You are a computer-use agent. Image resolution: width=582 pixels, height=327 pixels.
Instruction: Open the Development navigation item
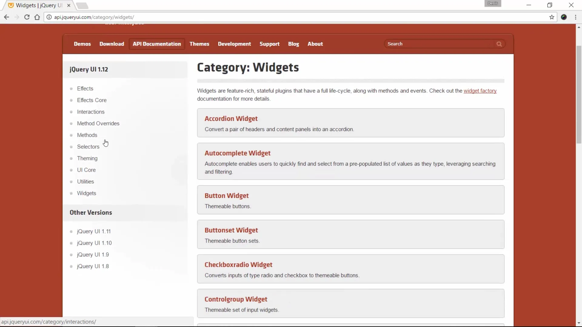[x=234, y=44]
